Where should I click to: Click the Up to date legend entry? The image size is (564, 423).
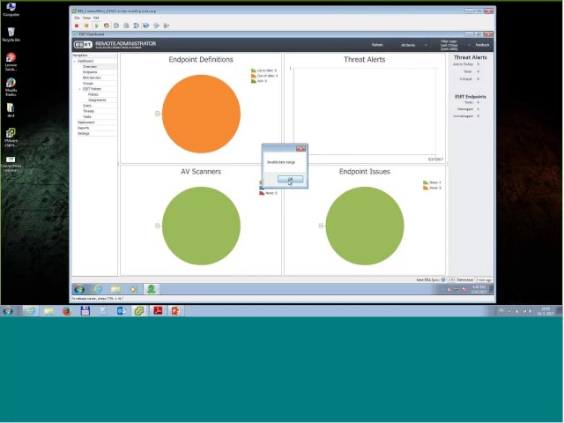coord(264,70)
